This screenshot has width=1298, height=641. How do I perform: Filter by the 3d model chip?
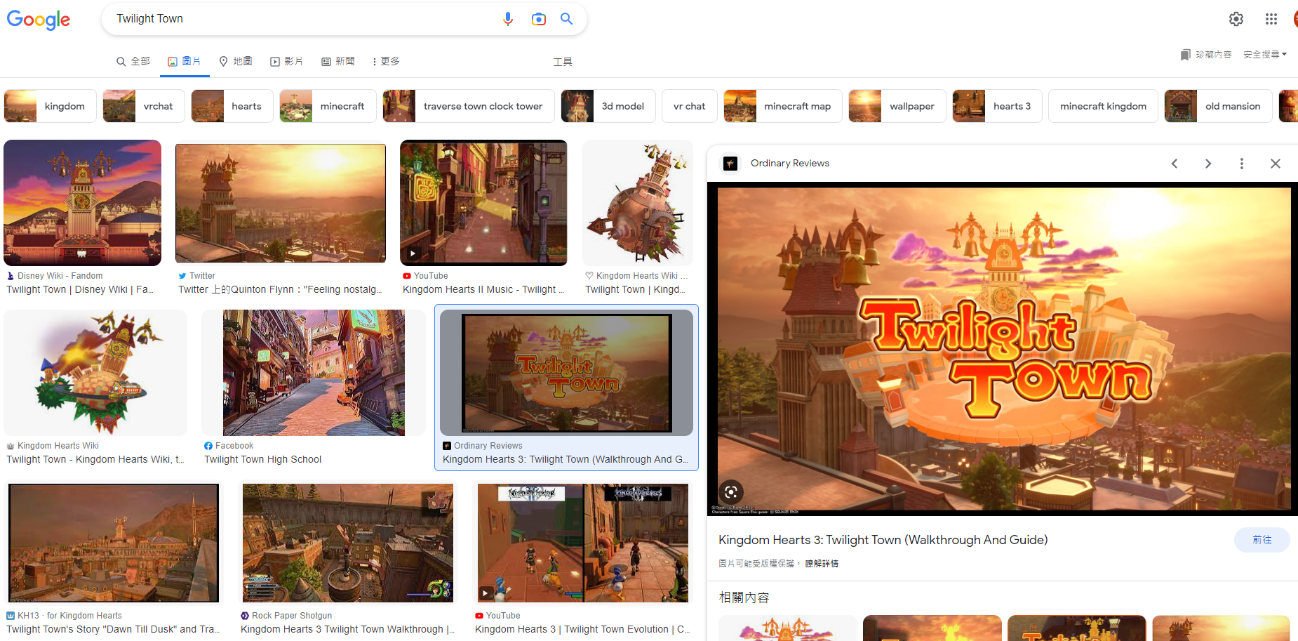[608, 106]
